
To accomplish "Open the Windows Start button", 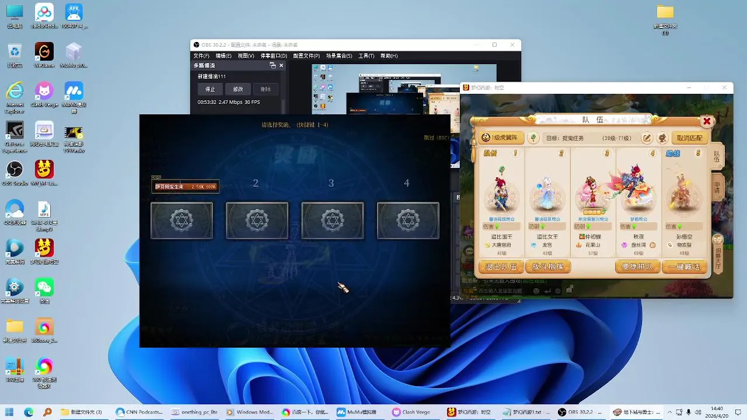I will click(x=10, y=412).
